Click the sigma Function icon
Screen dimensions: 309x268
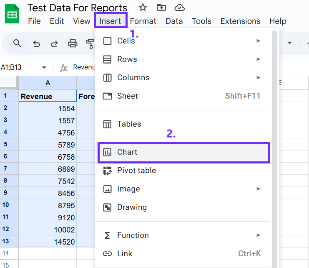(107, 235)
